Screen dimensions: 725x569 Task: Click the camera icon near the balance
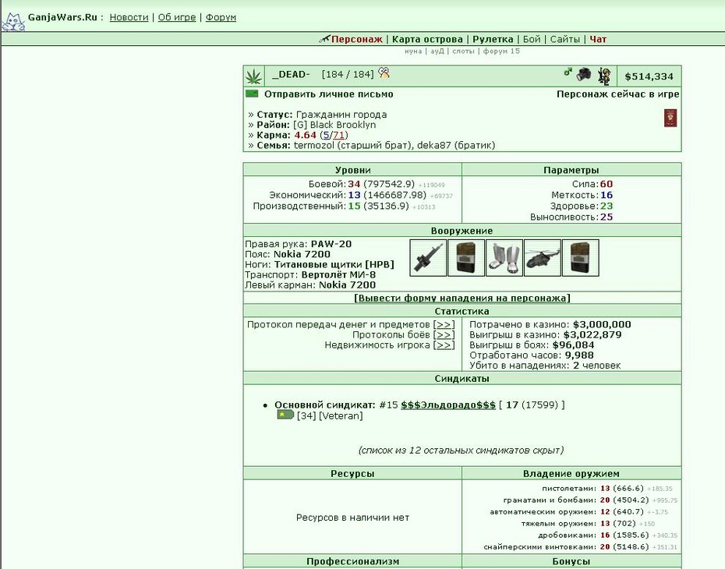point(584,74)
